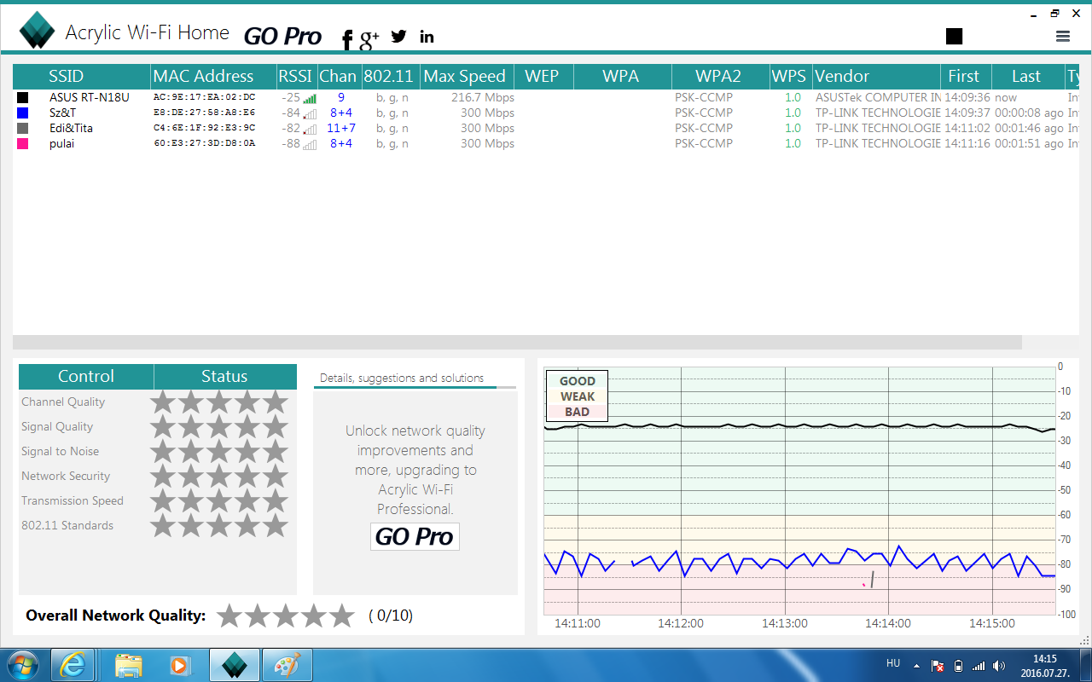The height and width of the screenshot is (682, 1092).
Task: Click gray color swatch of Edi&Tita
Action: 23,128
